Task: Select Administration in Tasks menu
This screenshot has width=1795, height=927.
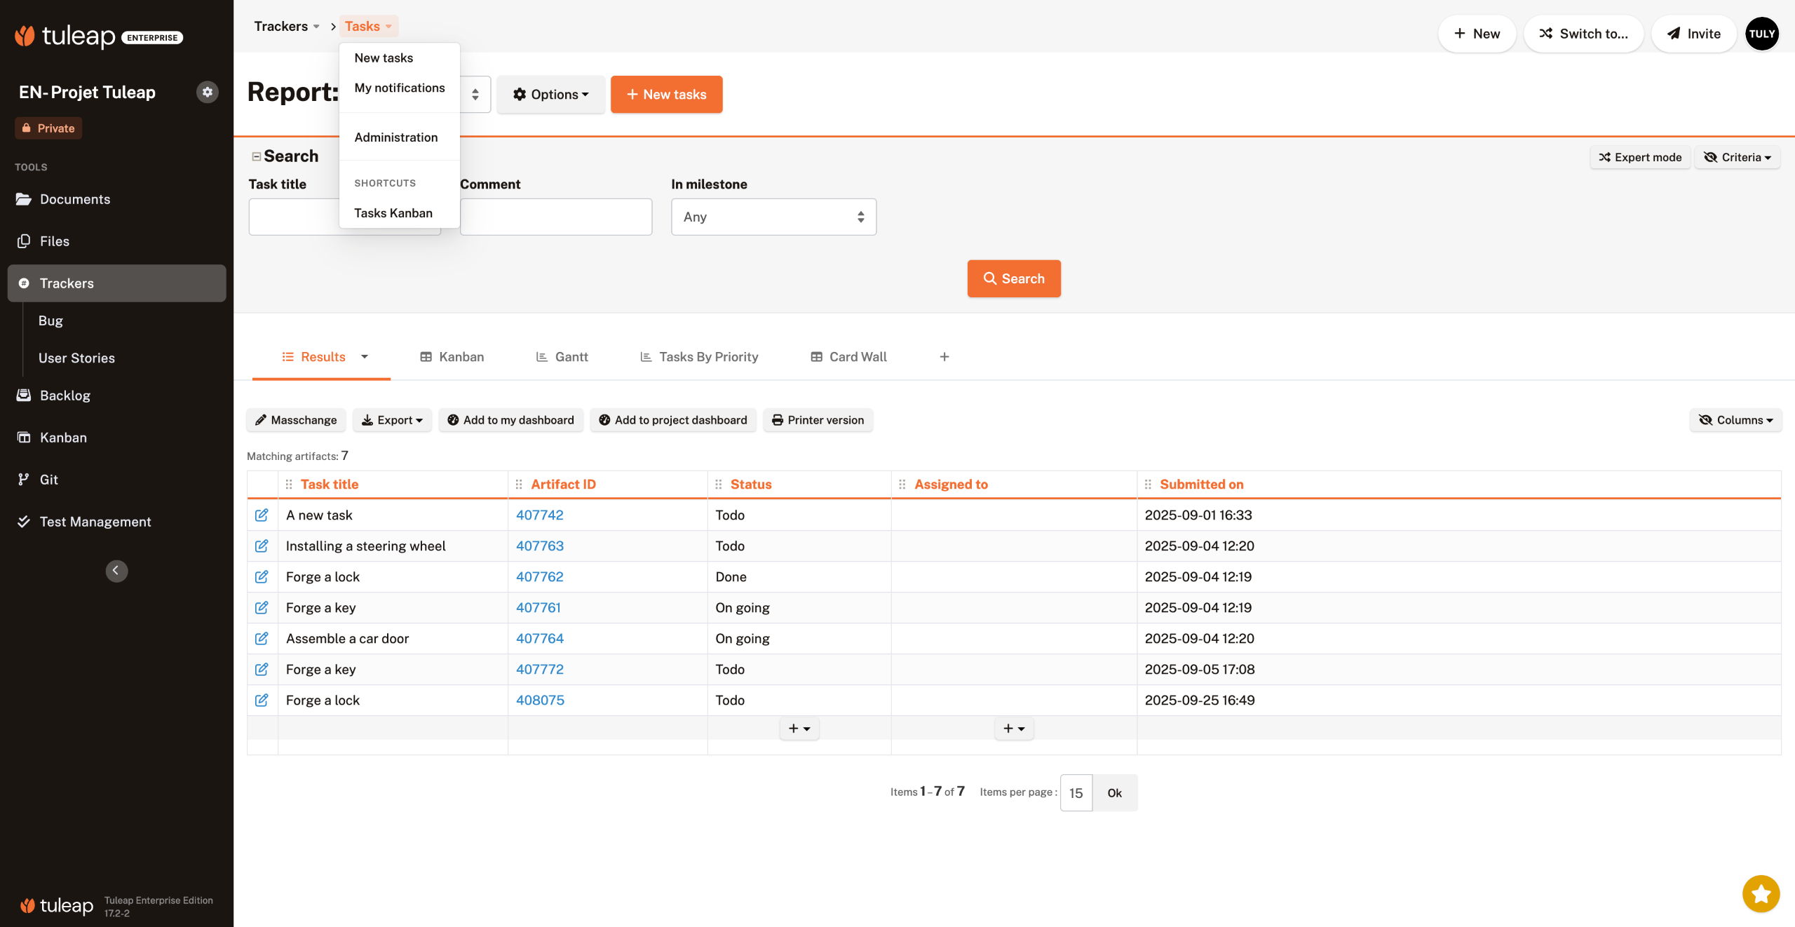Action: (x=395, y=137)
